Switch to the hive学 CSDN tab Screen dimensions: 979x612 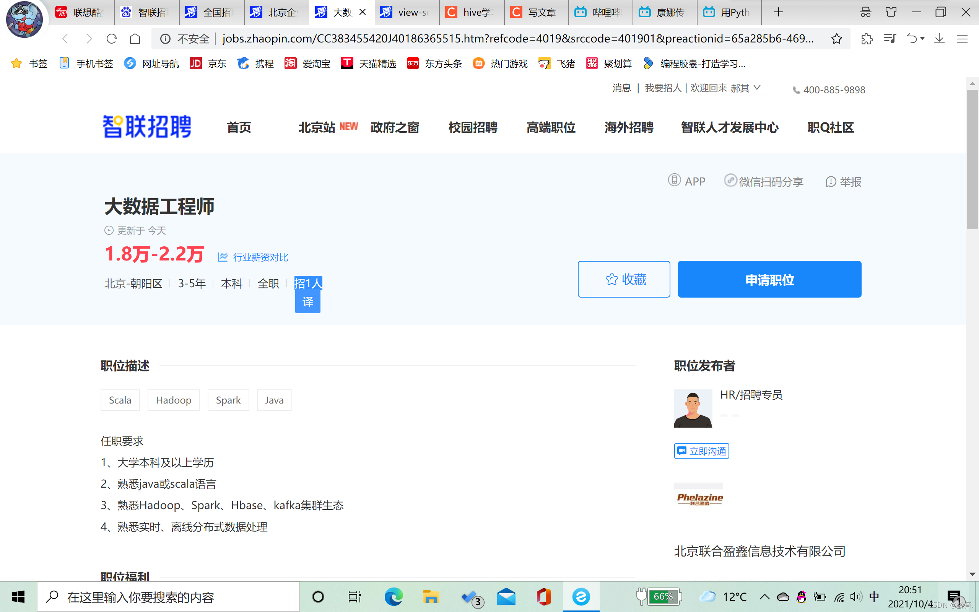tap(471, 13)
